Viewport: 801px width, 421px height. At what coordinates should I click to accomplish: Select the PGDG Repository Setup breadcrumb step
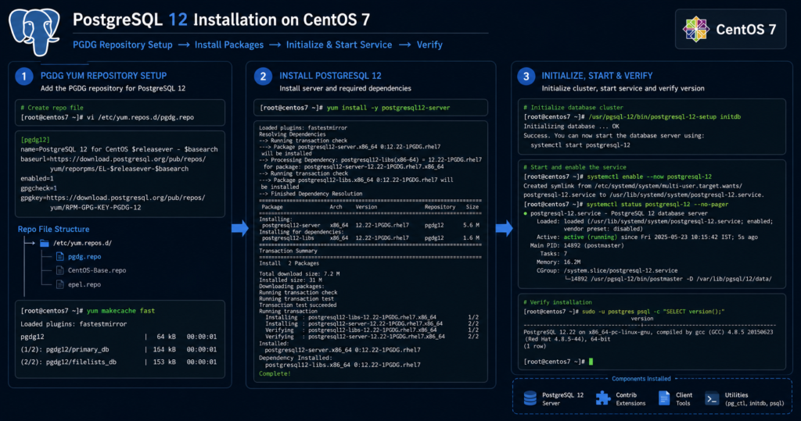123,45
